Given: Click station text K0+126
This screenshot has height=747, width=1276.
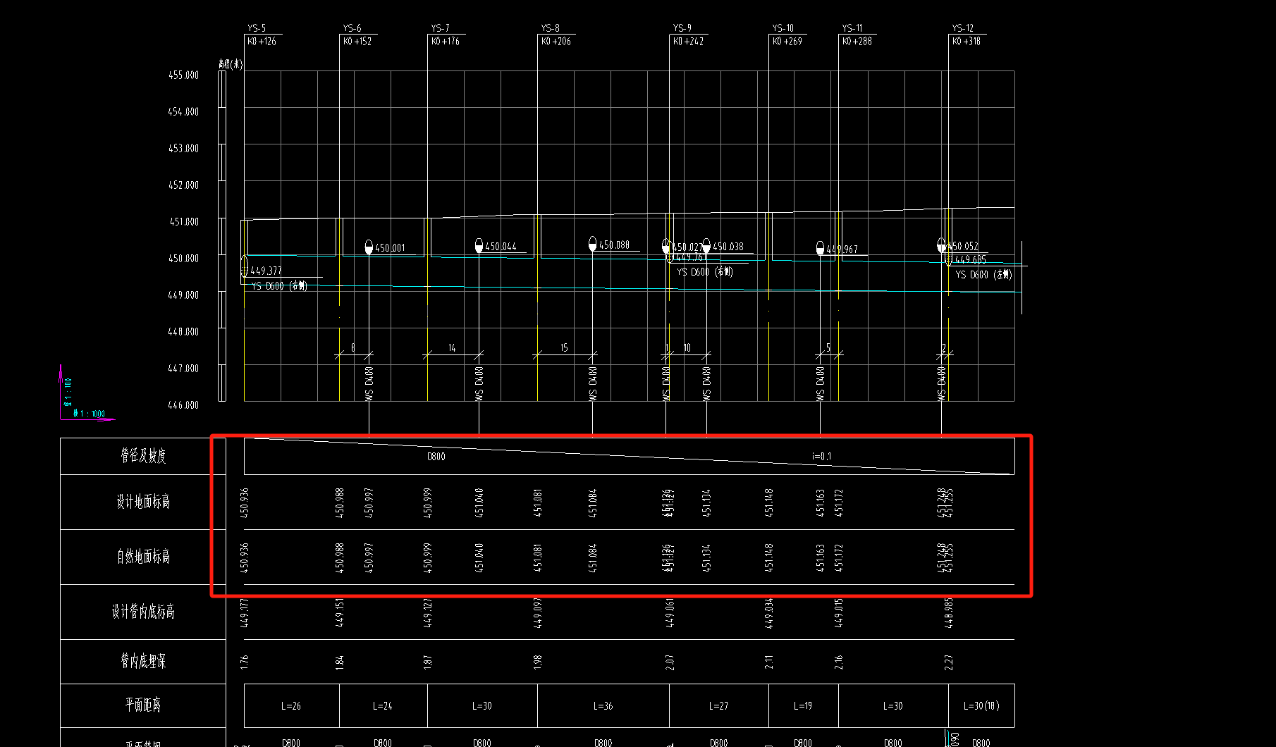Looking at the screenshot, I should [262, 42].
